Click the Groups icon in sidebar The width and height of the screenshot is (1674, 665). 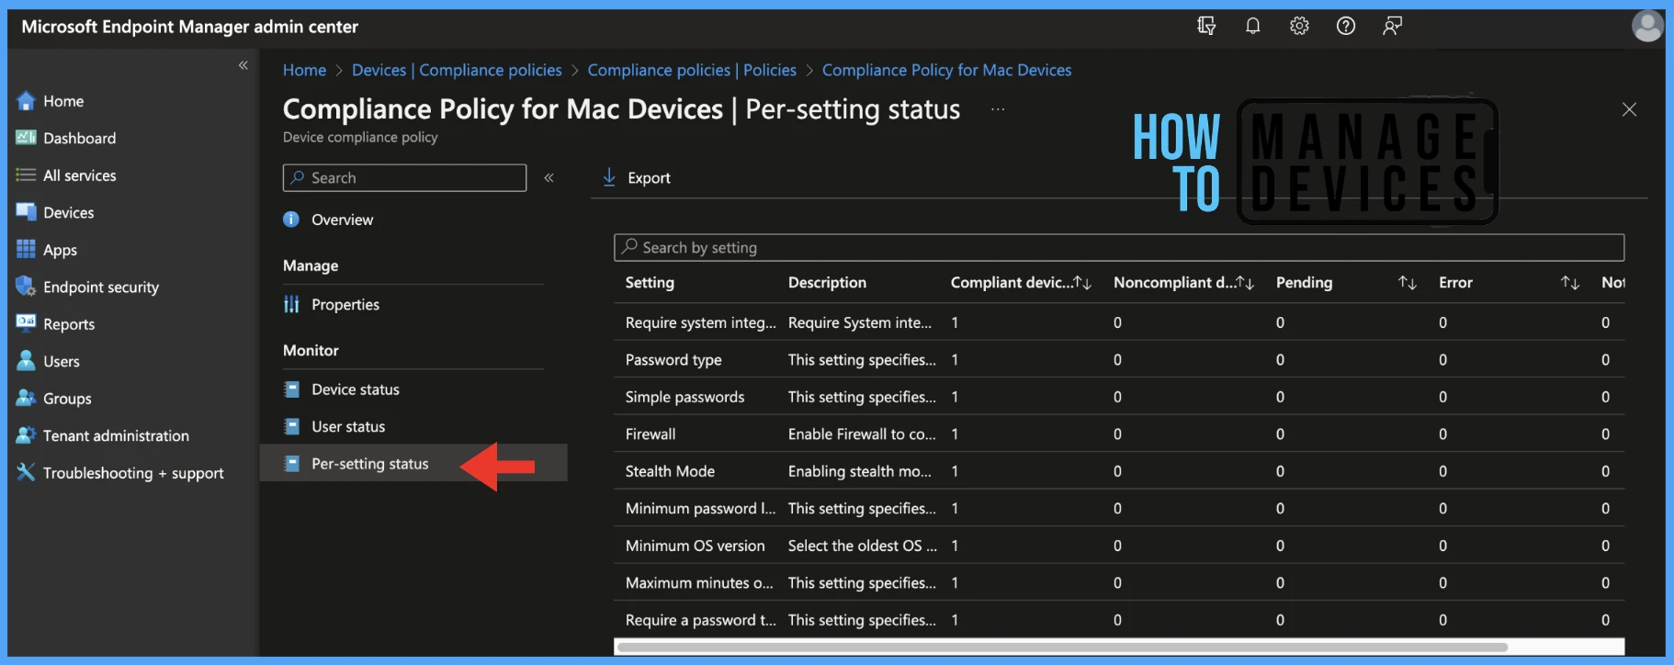26,398
